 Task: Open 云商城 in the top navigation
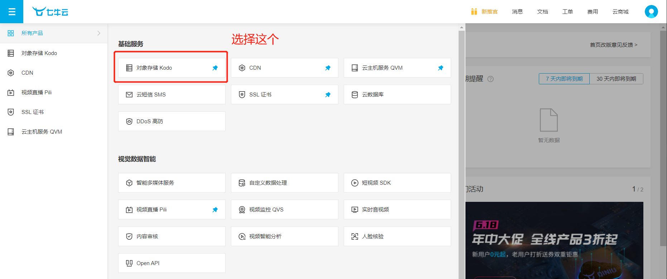click(620, 12)
